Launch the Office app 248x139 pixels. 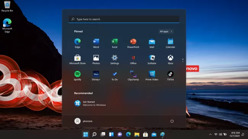[x=133, y=59]
